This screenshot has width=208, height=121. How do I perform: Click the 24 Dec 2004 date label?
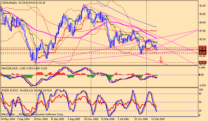pyautogui.click(x=41, y=119)
